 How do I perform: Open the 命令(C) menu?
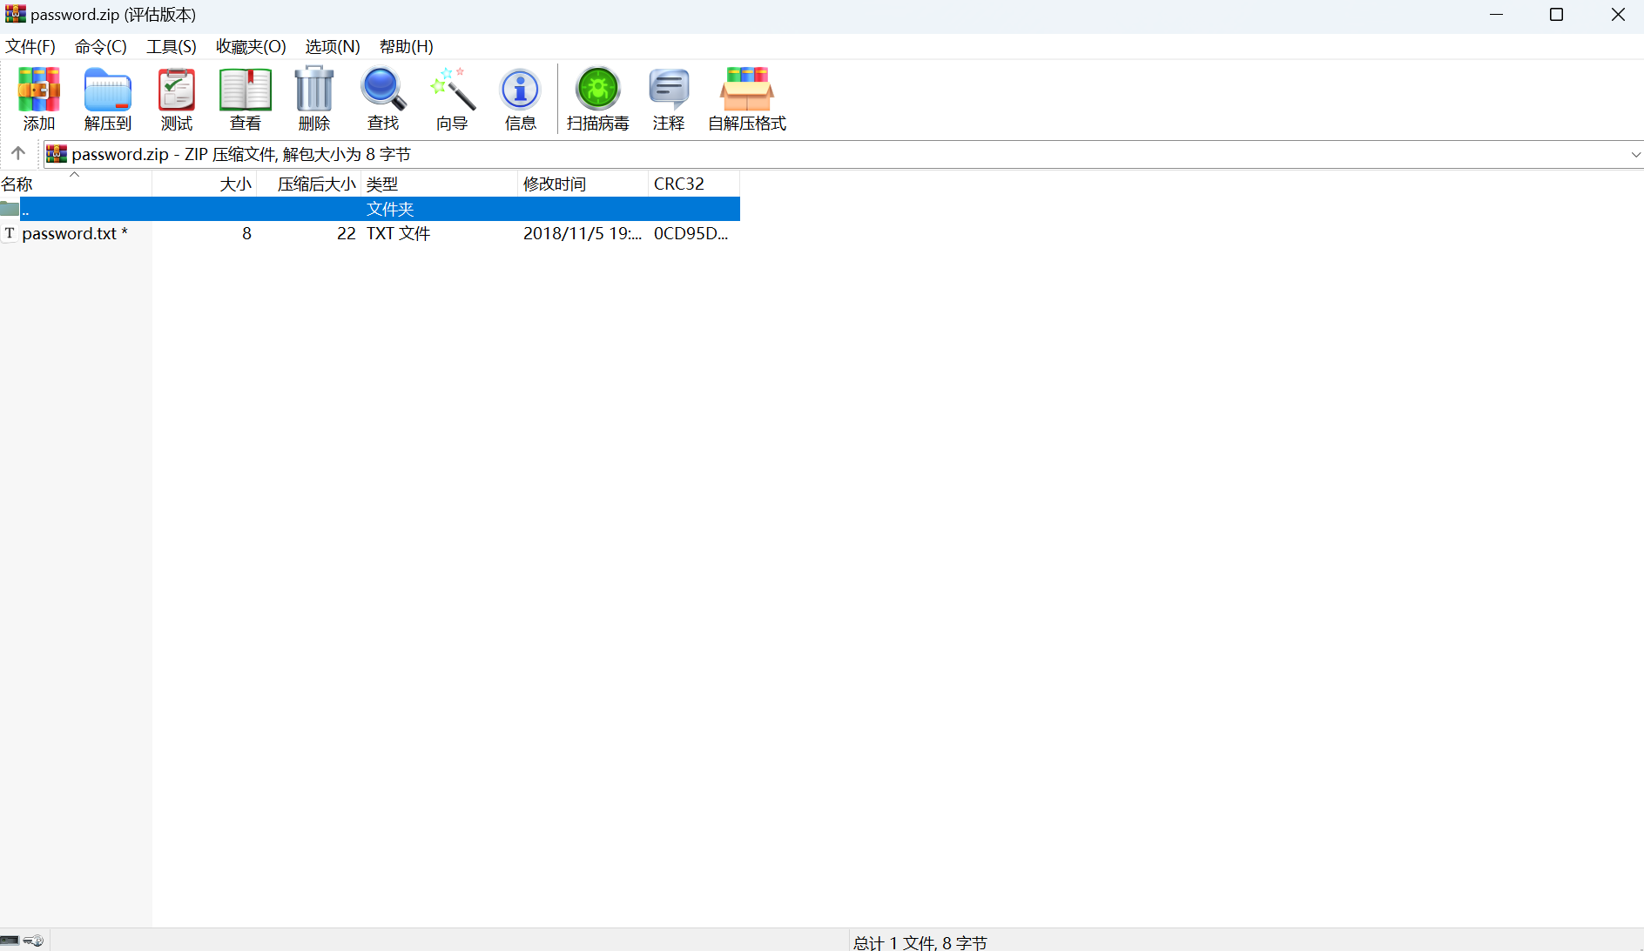[101, 46]
